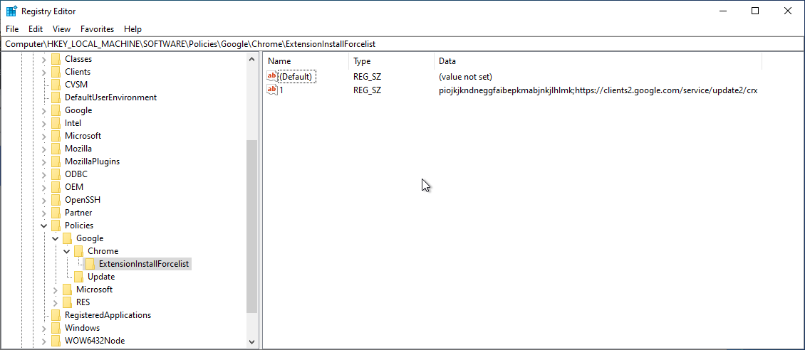Click the (Default) value string icon
805x350 pixels.
(x=271, y=76)
